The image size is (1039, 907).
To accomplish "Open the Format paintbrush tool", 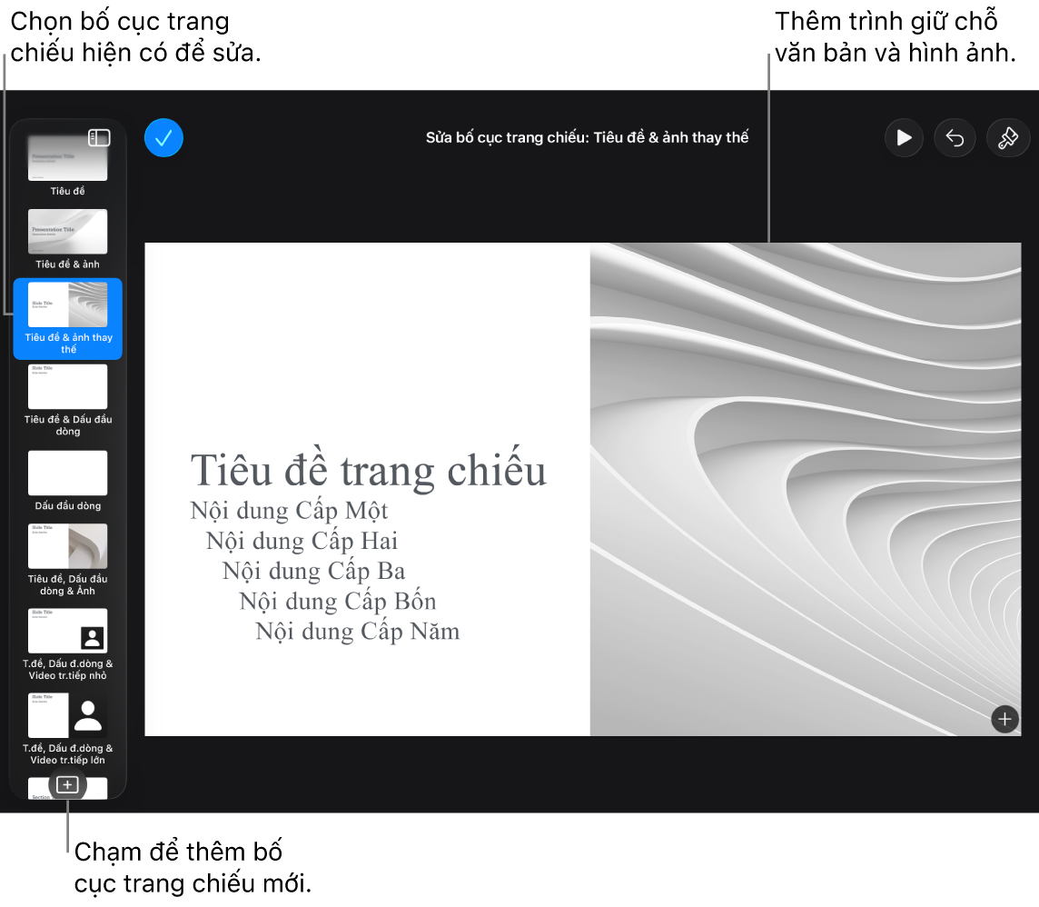I will (x=1008, y=138).
